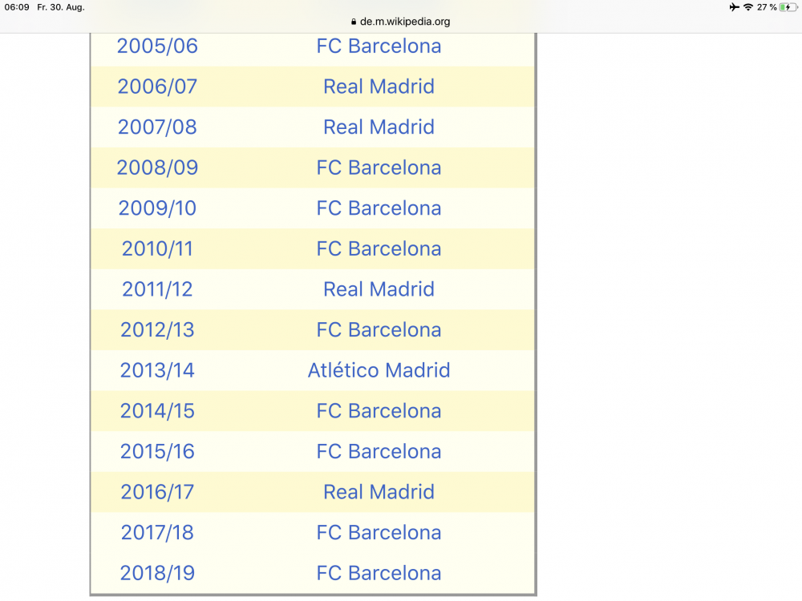Image resolution: width=802 pixels, height=601 pixels.
Task: Click Real Madrid in the 2016/17 row
Action: 379,492
